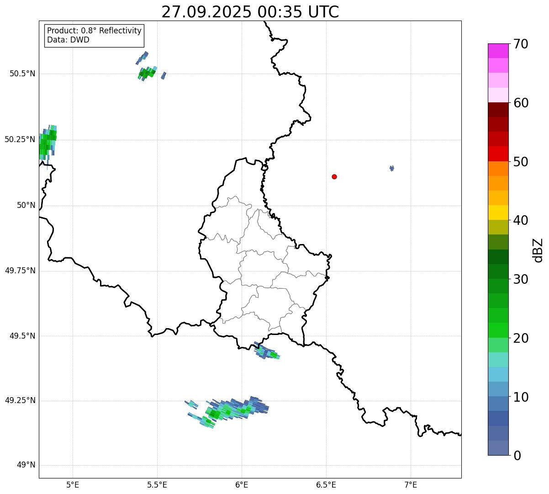This screenshot has height=494, width=549.
Task: Pick the bright green swatch above 20
Action: (498, 330)
